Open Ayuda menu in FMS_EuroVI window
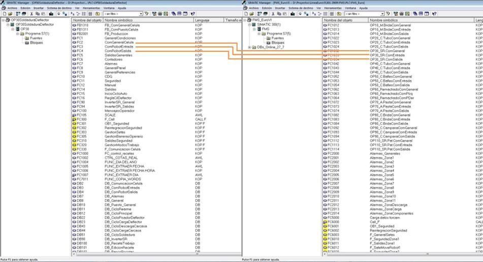The width and height of the screenshot is (483, 262). click(x=364, y=8)
